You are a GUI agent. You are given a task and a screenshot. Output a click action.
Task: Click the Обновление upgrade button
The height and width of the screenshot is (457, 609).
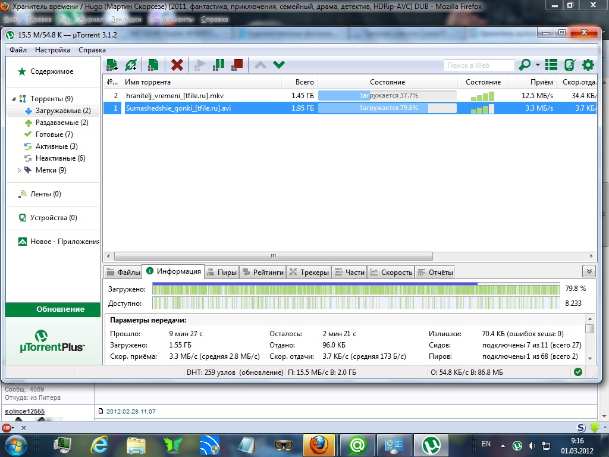53,309
